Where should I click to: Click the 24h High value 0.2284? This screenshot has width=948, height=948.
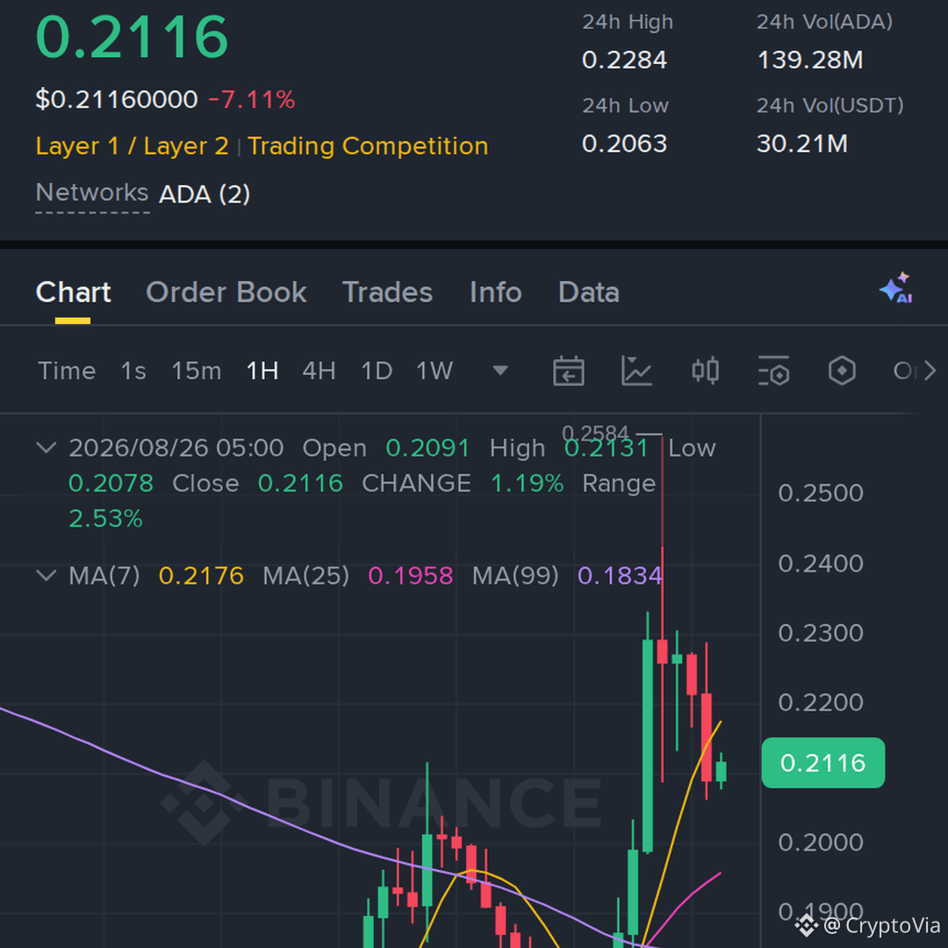pos(624,60)
